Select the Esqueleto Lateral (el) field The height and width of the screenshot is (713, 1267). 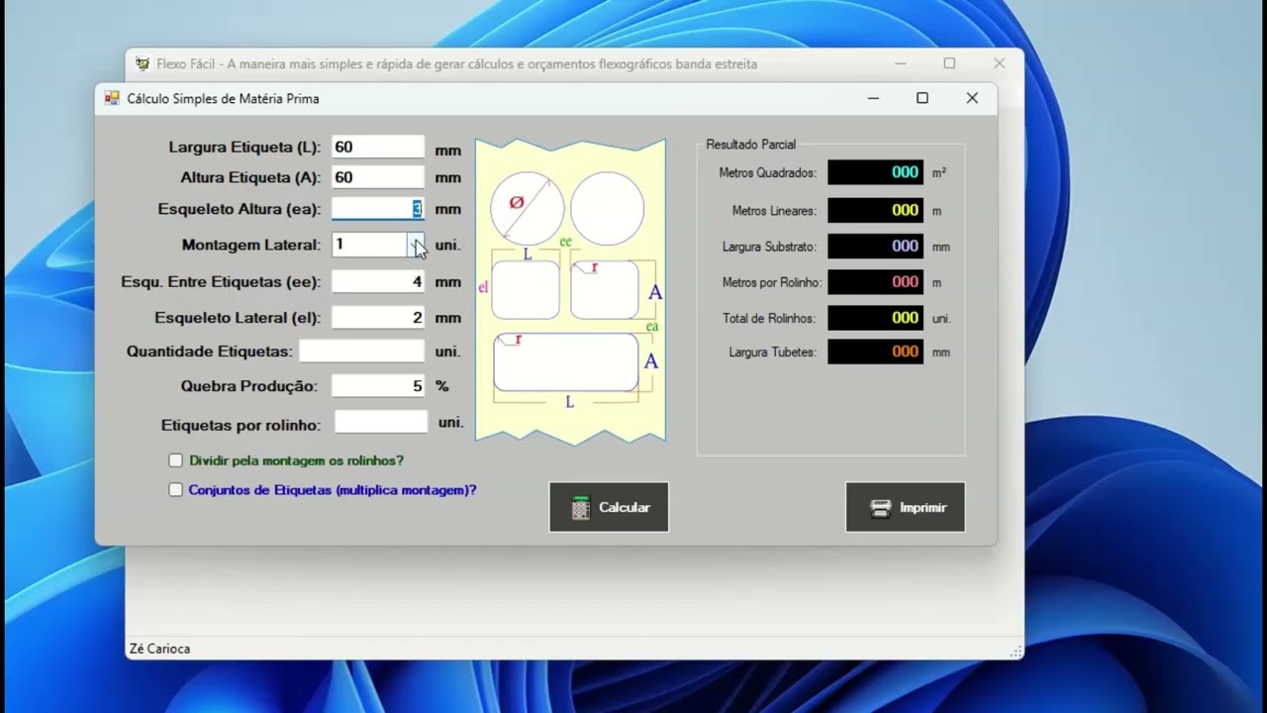point(377,318)
